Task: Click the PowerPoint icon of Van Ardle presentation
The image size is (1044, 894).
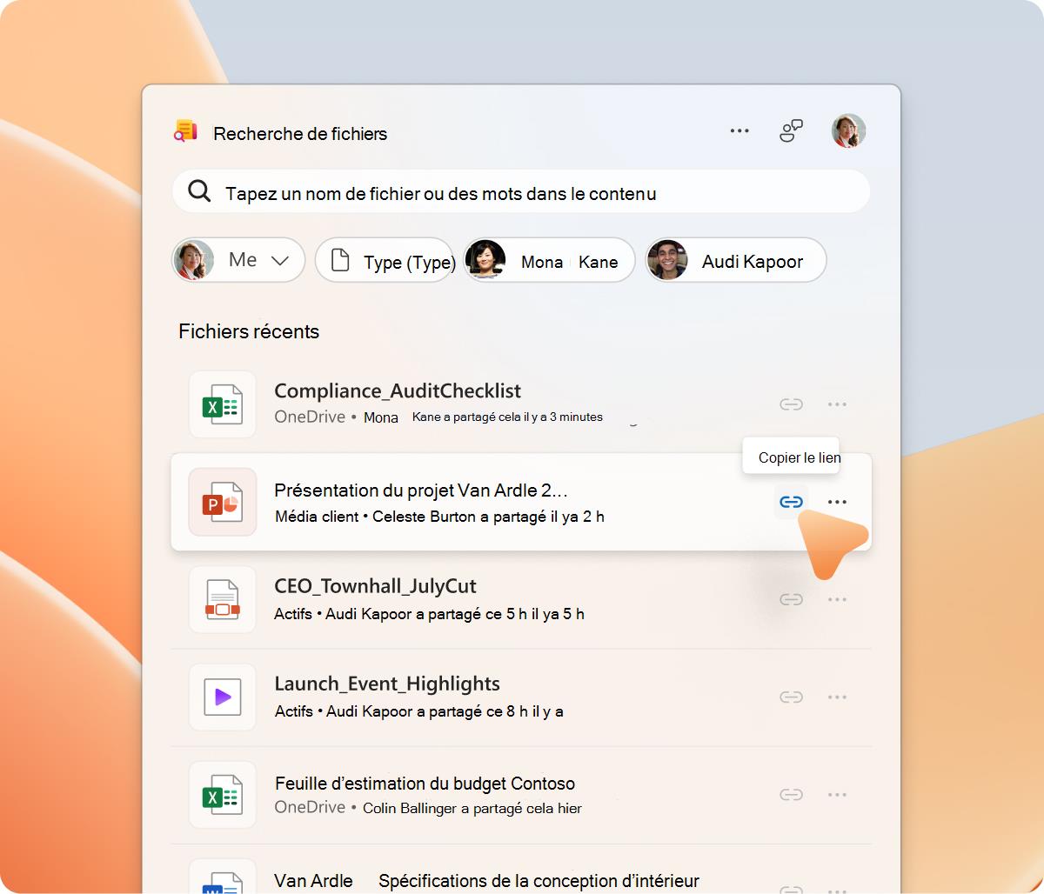Action: pyautogui.click(x=223, y=502)
